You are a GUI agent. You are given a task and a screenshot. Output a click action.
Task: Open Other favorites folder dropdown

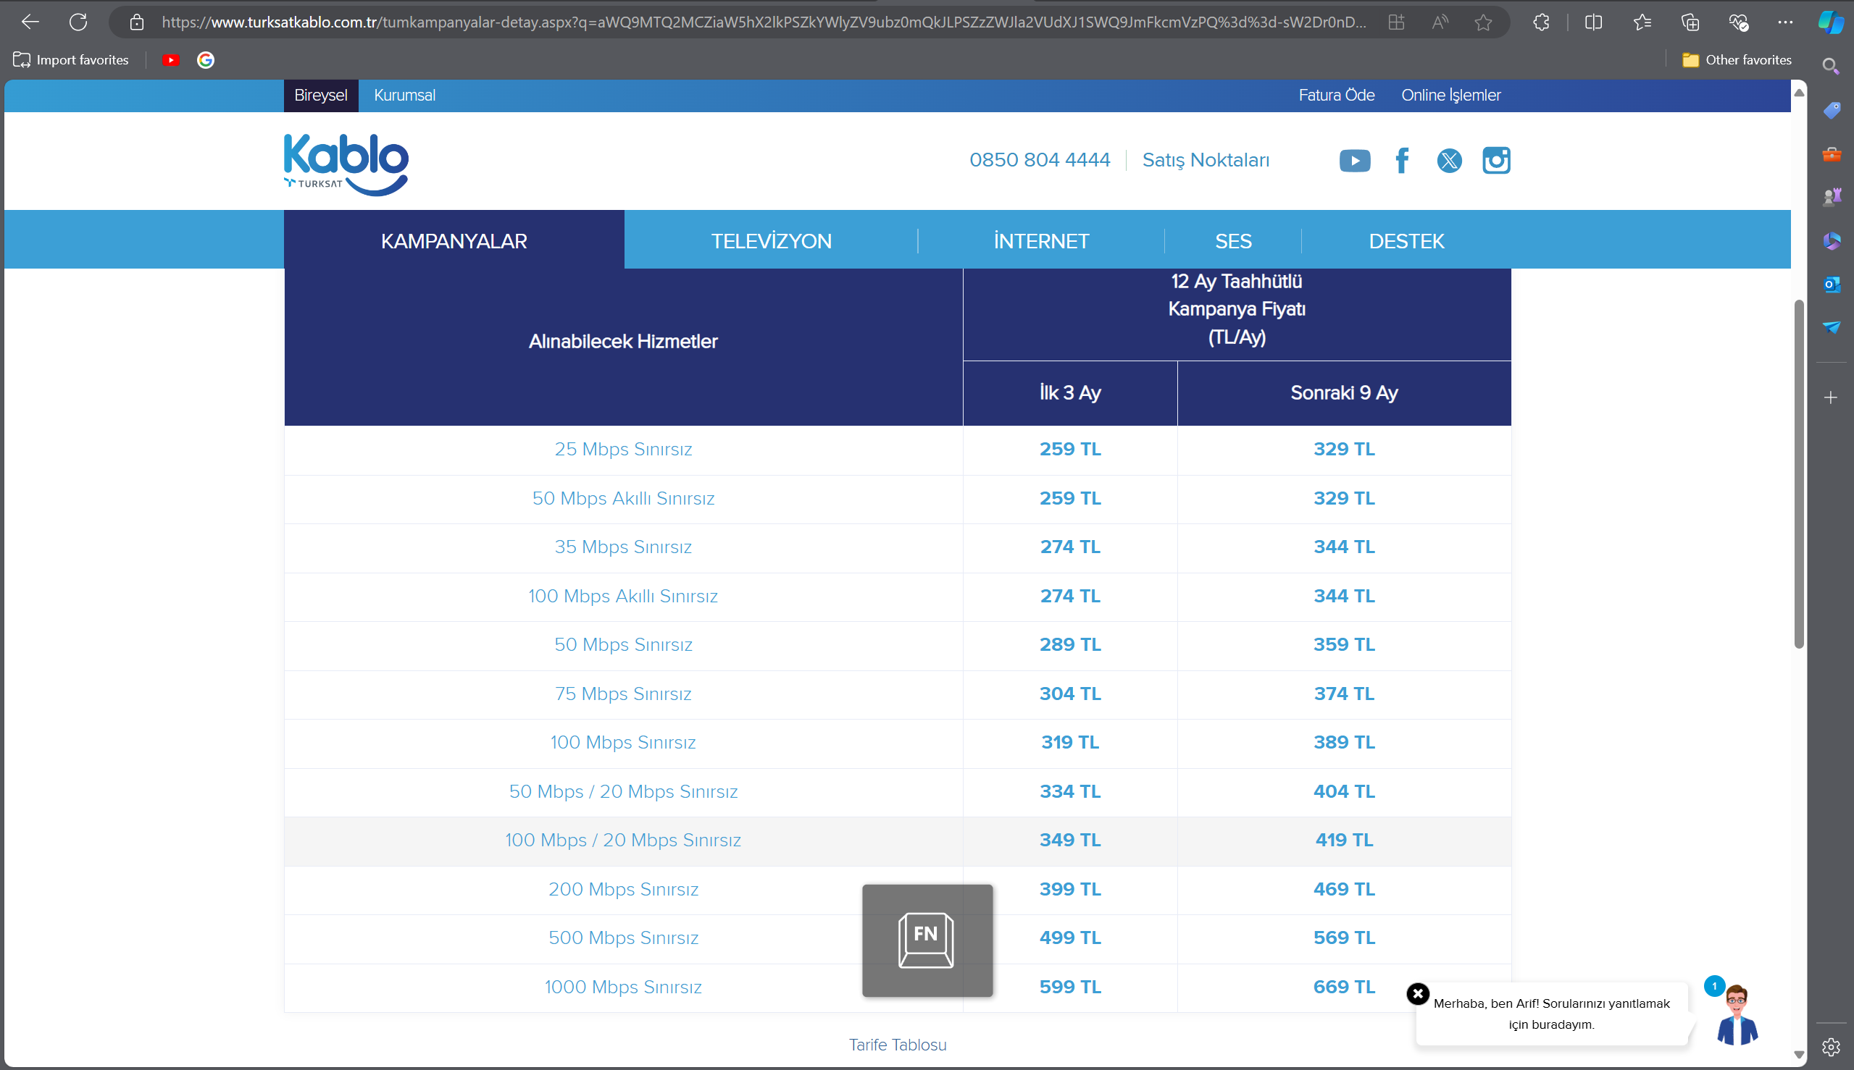click(1737, 60)
